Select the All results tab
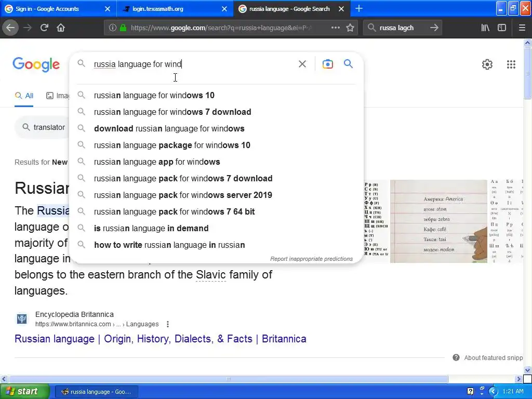Screen dimensions: 532x399 point(24,96)
